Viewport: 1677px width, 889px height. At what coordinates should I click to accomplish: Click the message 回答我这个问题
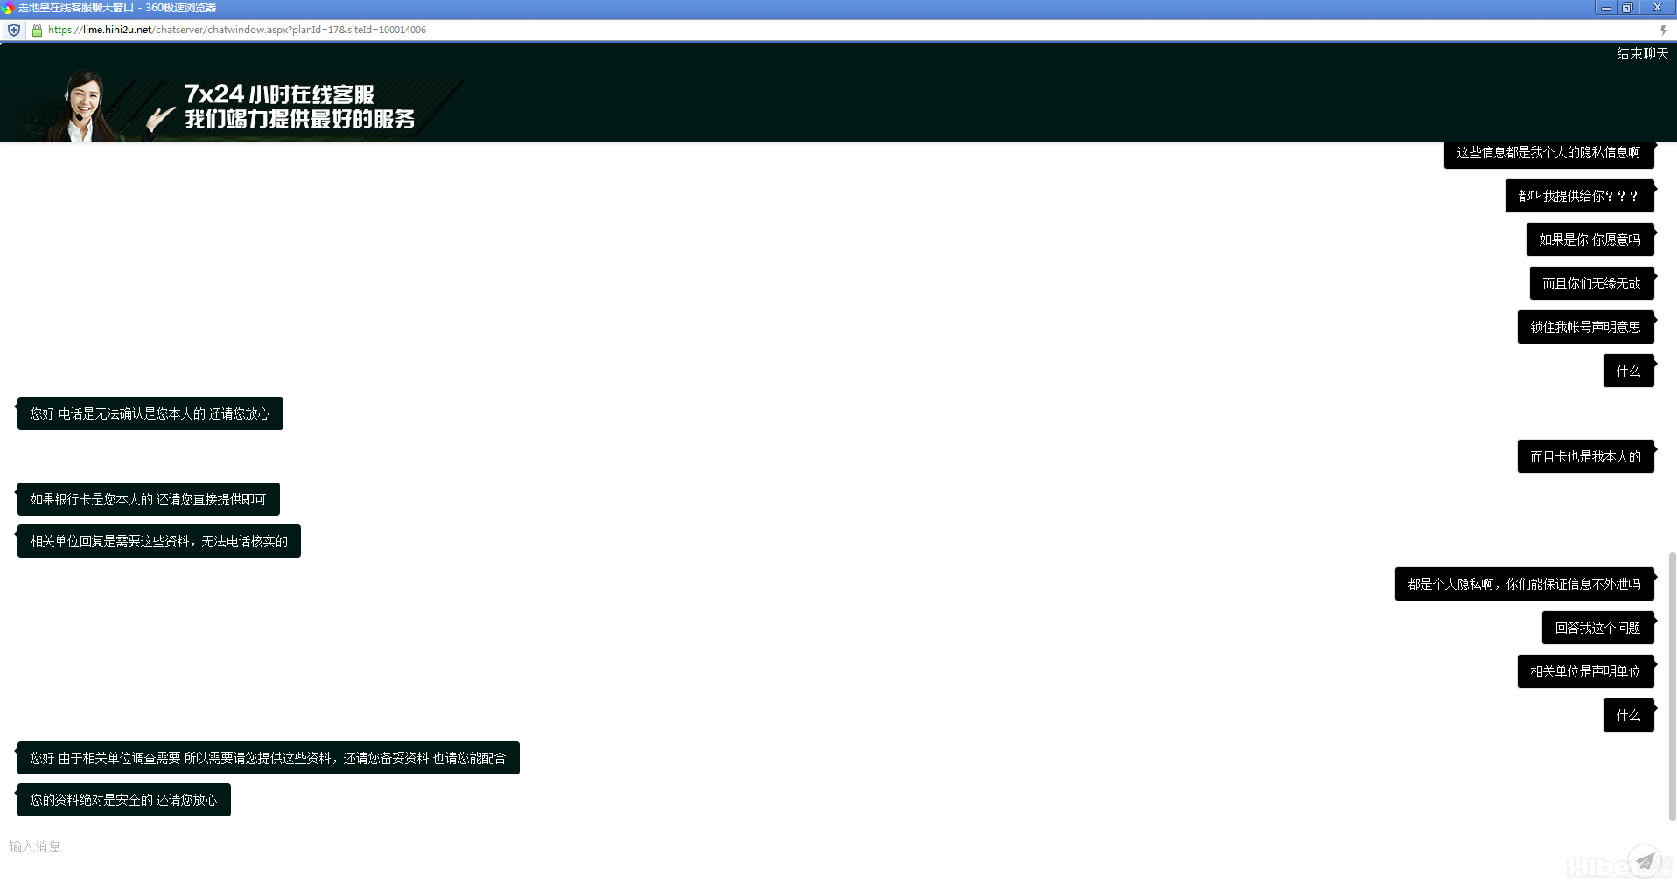(1597, 628)
